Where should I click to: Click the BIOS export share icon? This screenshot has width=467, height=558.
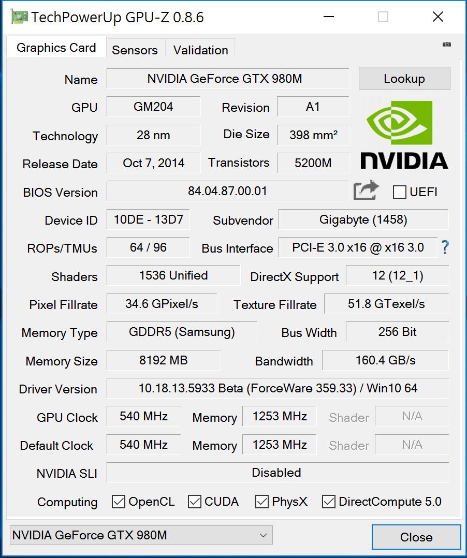tap(366, 190)
